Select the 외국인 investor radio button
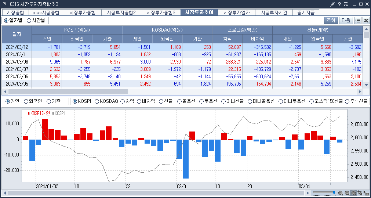The height and width of the screenshot is (198, 371). pyautogui.click(x=33, y=101)
